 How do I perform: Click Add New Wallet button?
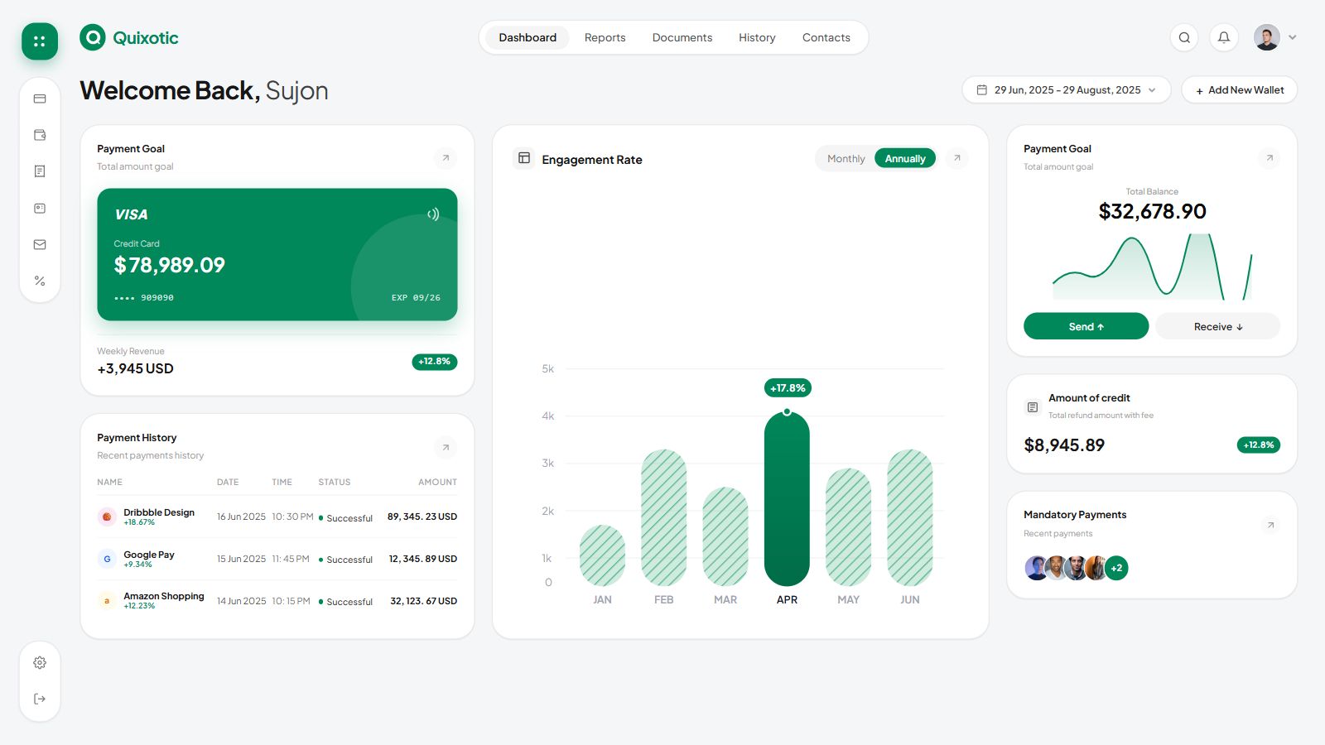[x=1239, y=90]
